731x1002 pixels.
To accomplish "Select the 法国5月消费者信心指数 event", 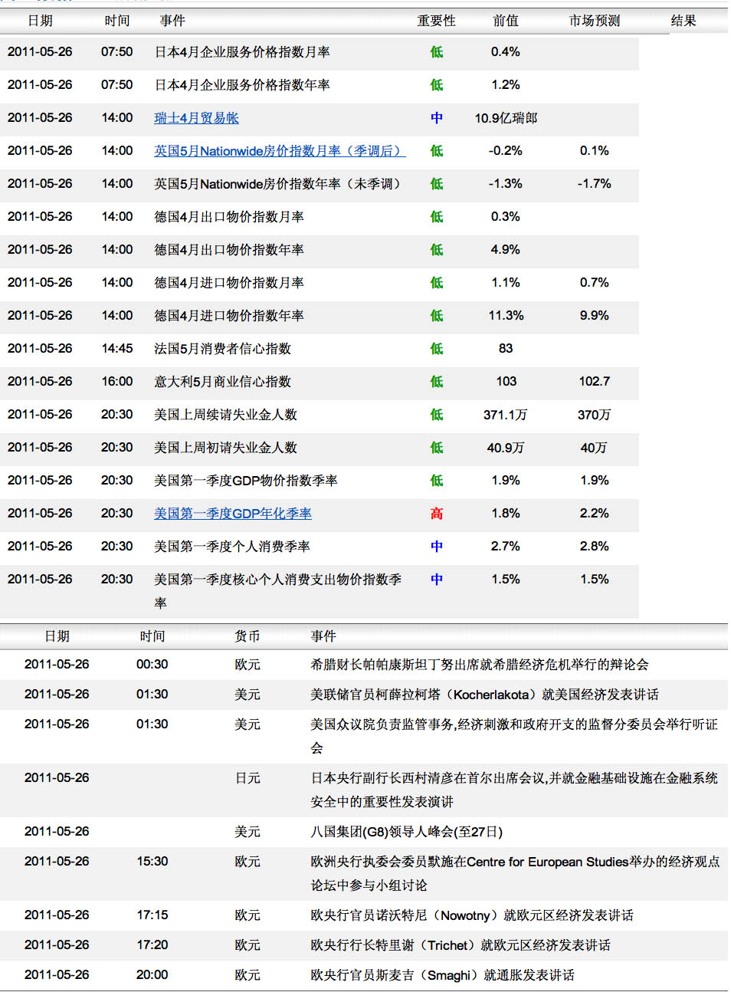I will [x=223, y=349].
